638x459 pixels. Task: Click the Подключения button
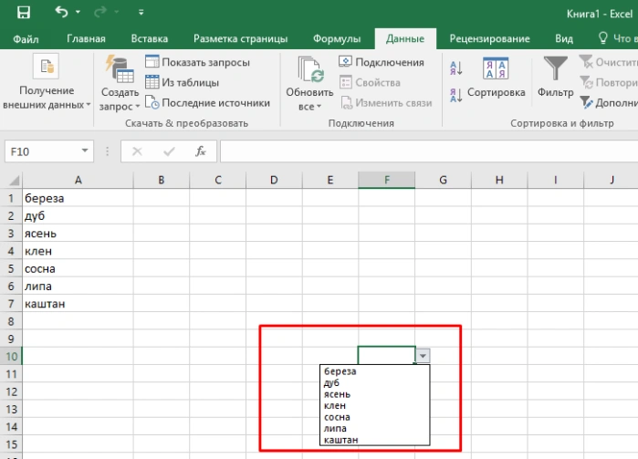coord(382,62)
